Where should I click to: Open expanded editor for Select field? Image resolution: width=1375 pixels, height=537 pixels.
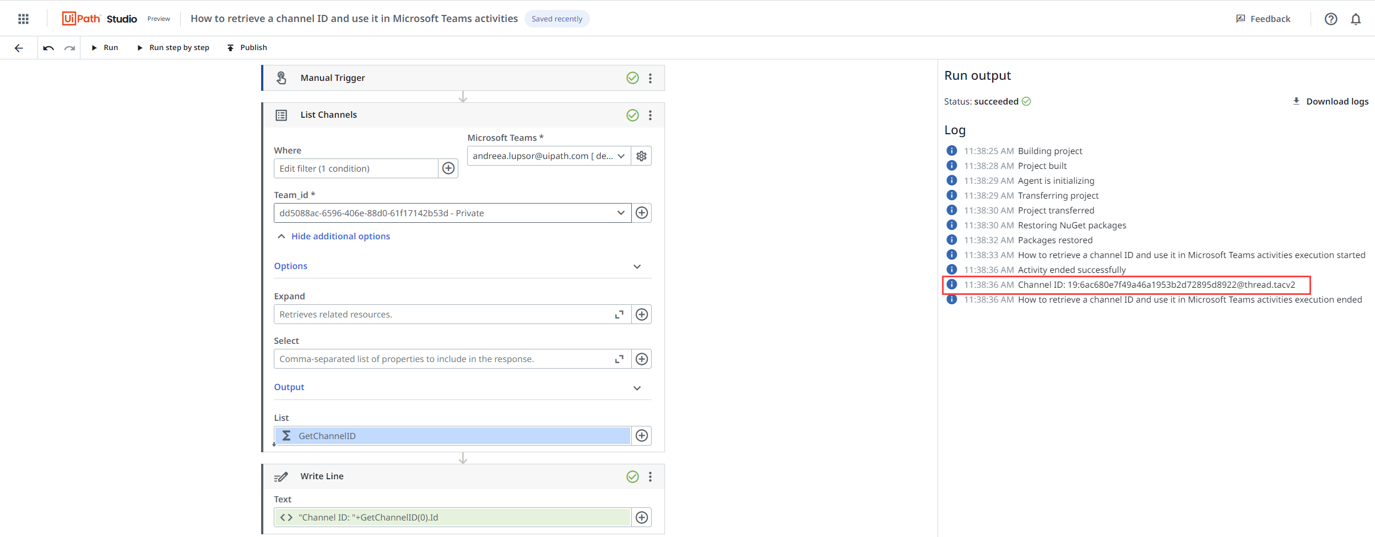[x=619, y=359]
